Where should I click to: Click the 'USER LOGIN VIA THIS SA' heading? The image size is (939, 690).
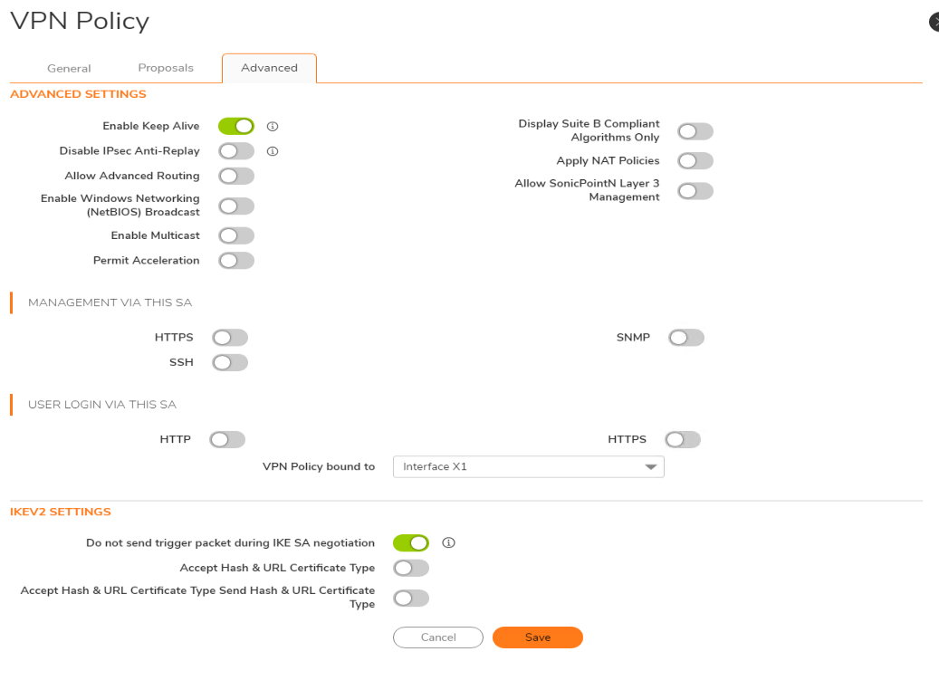coord(102,404)
